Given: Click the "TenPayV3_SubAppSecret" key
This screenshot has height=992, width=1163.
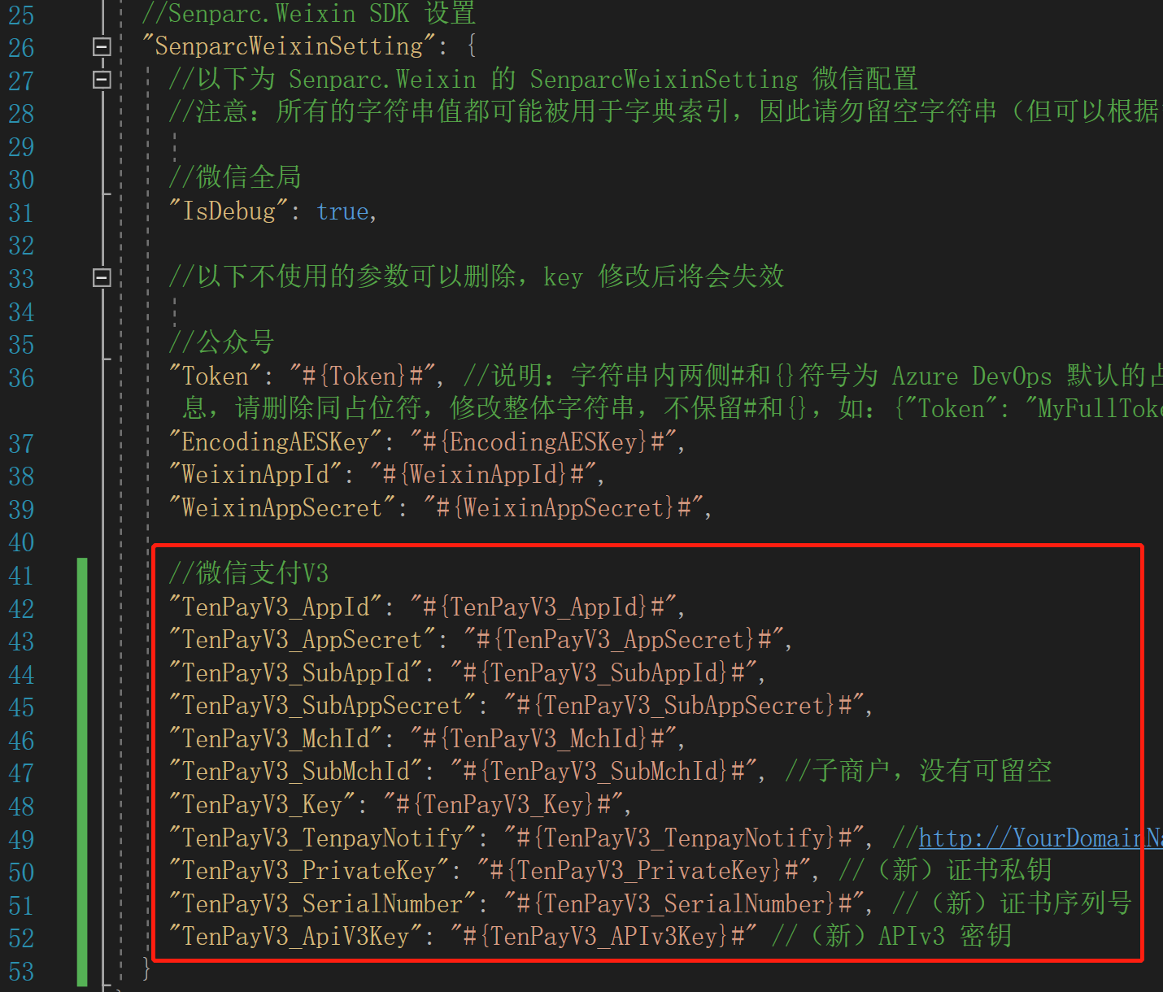Looking at the screenshot, I should click(x=323, y=705).
